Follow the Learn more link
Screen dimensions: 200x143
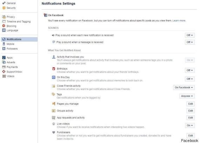179,21
